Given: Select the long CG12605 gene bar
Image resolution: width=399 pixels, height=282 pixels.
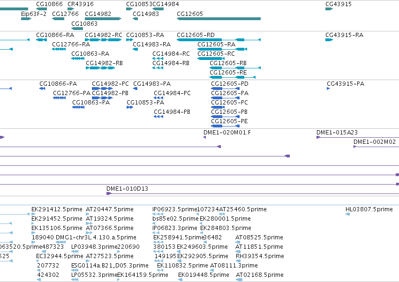Looking at the screenshot, I should (218, 19).
